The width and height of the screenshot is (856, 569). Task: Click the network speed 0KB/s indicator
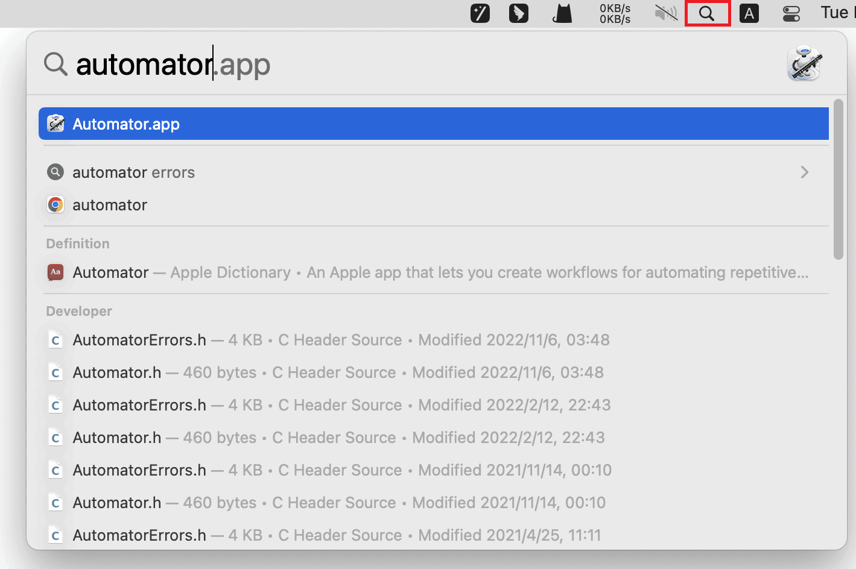615,13
